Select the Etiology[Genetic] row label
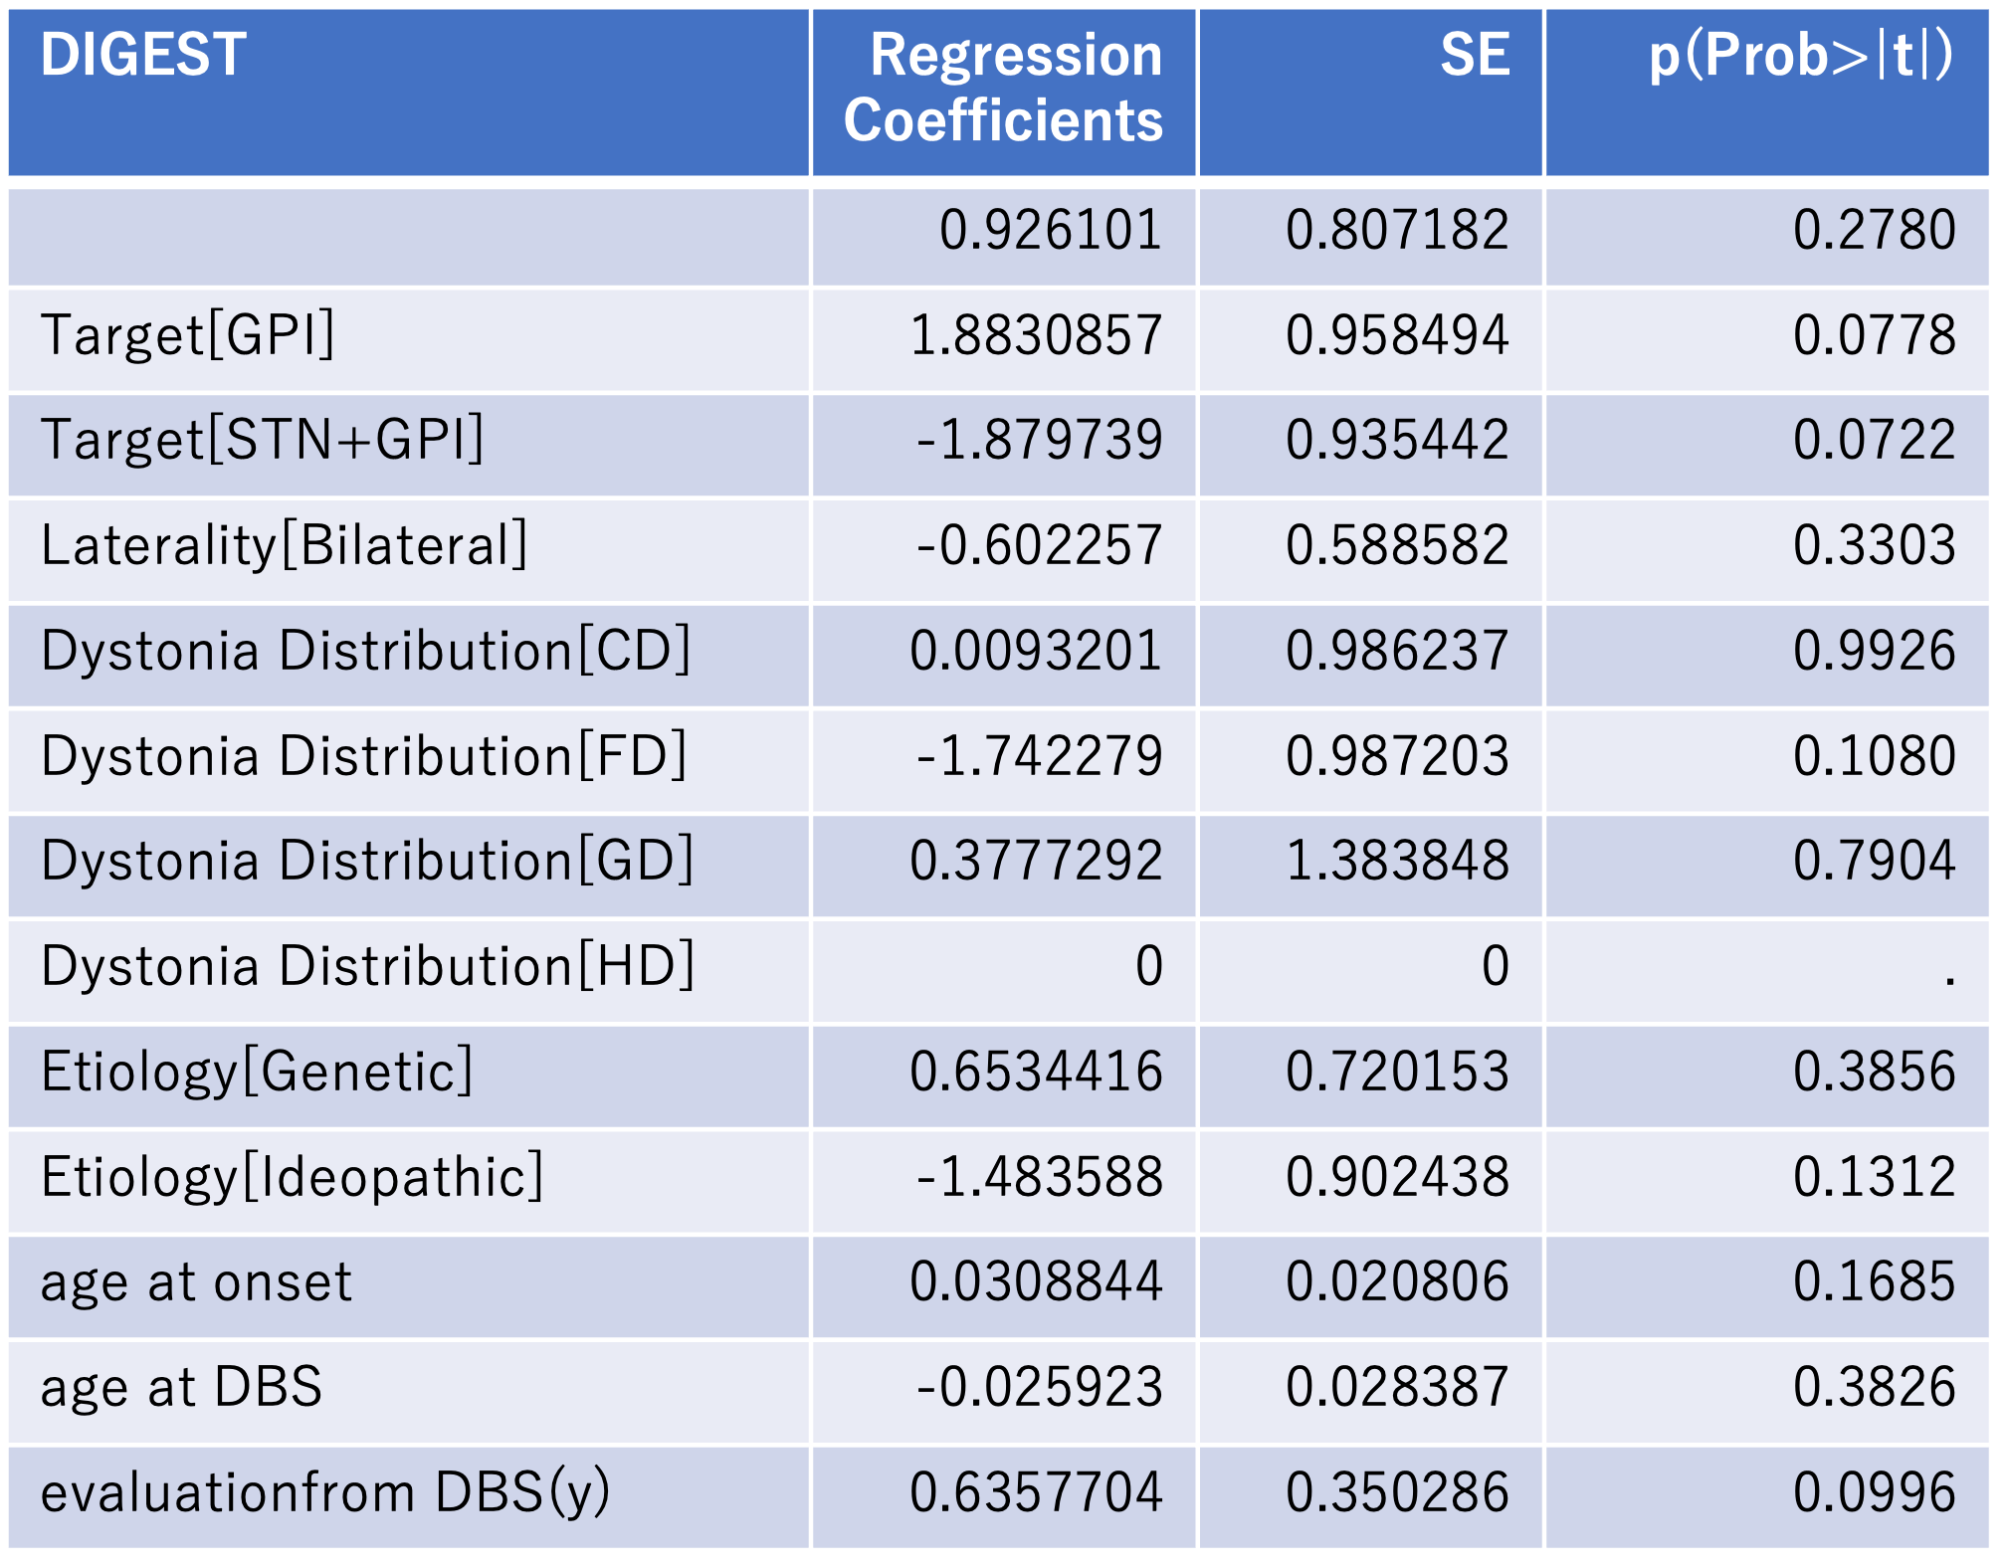The image size is (2006, 1568). [257, 1073]
